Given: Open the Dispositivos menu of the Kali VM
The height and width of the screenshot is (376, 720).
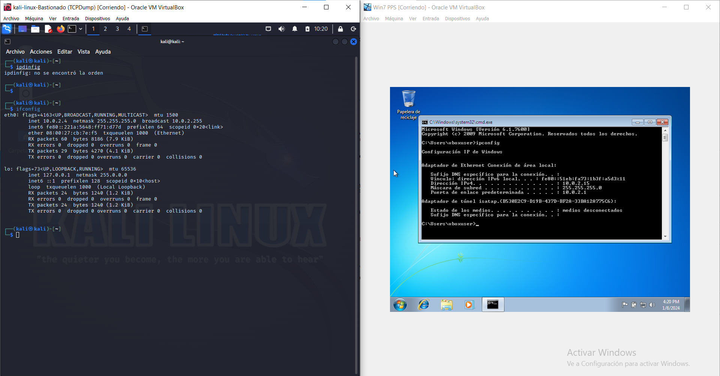Looking at the screenshot, I should (97, 18).
